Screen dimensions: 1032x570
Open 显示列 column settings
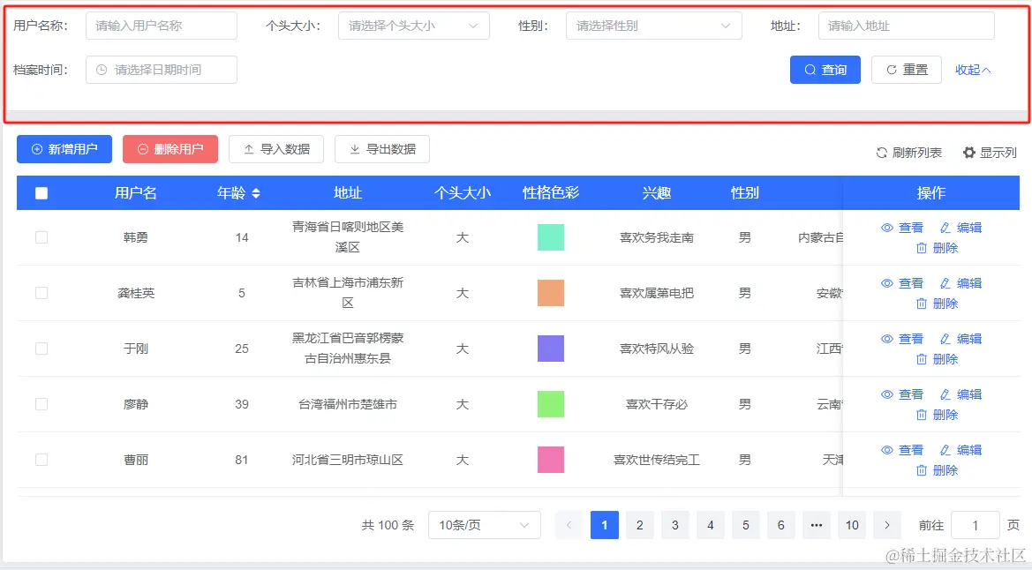990,153
